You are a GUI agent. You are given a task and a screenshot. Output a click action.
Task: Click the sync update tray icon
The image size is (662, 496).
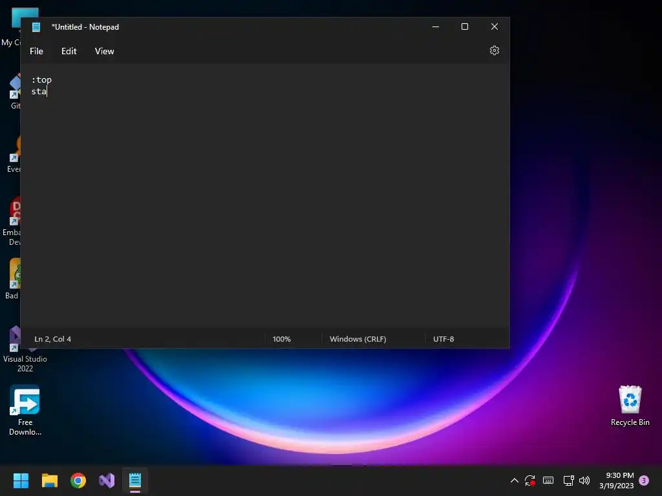pos(530,480)
